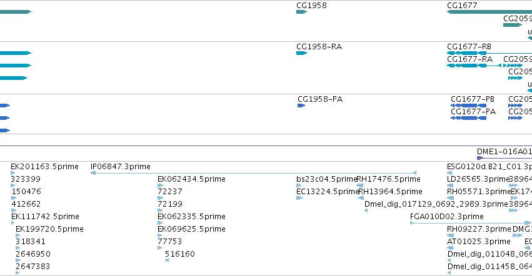This screenshot has width=532, height=276.
Task: Click the 516160 EST arrow marker
Action: coord(167,260)
